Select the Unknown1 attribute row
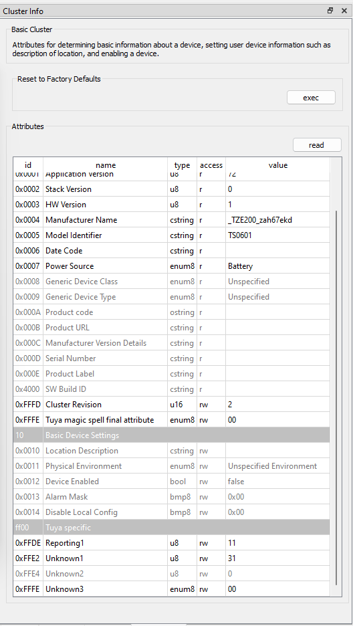The image size is (353, 626). click(172, 558)
